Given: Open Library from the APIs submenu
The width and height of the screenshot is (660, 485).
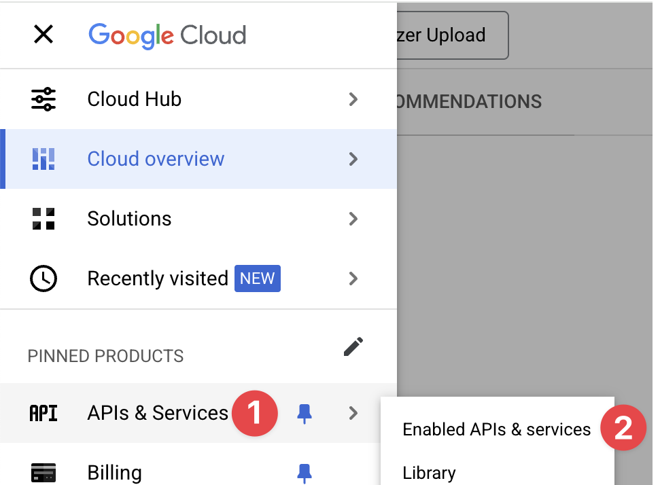Looking at the screenshot, I should pyautogui.click(x=429, y=472).
